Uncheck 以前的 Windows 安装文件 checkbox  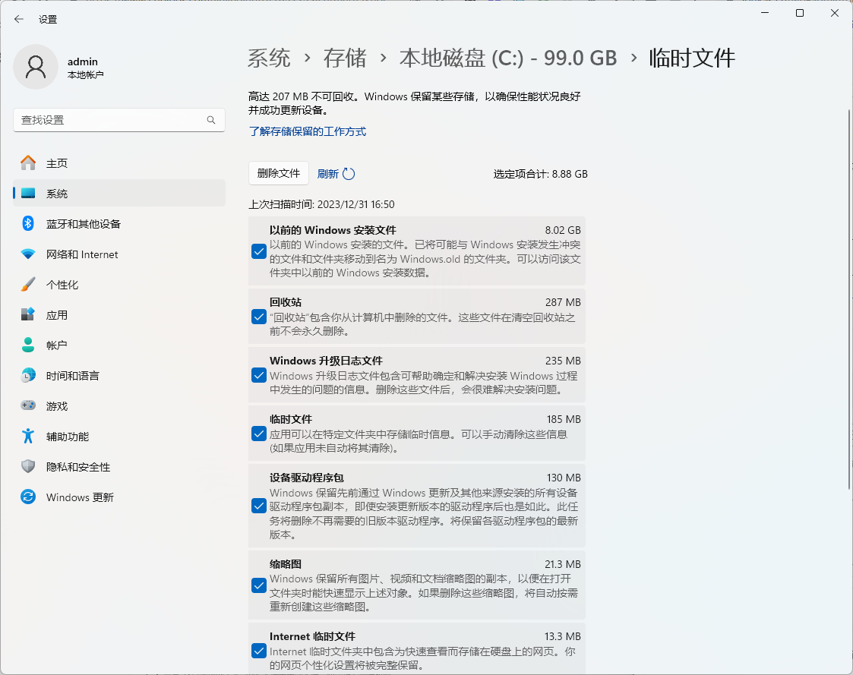coord(259,251)
